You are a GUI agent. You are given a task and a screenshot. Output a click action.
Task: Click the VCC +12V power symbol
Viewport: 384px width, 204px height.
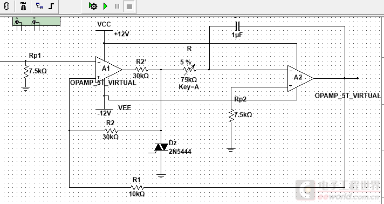pyautogui.click(x=104, y=30)
